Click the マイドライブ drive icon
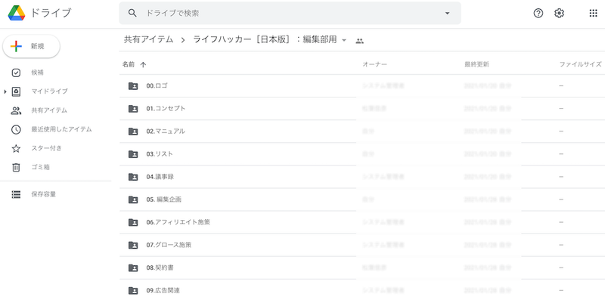 click(16, 91)
